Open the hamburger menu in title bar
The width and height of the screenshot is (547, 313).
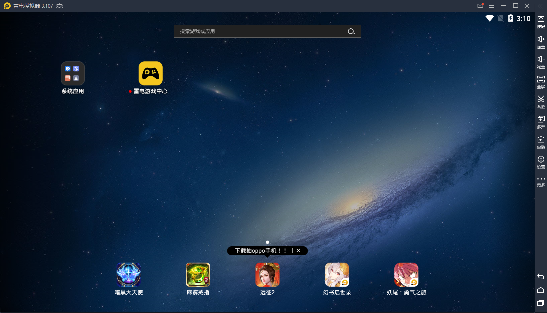(x=492, y=6)
